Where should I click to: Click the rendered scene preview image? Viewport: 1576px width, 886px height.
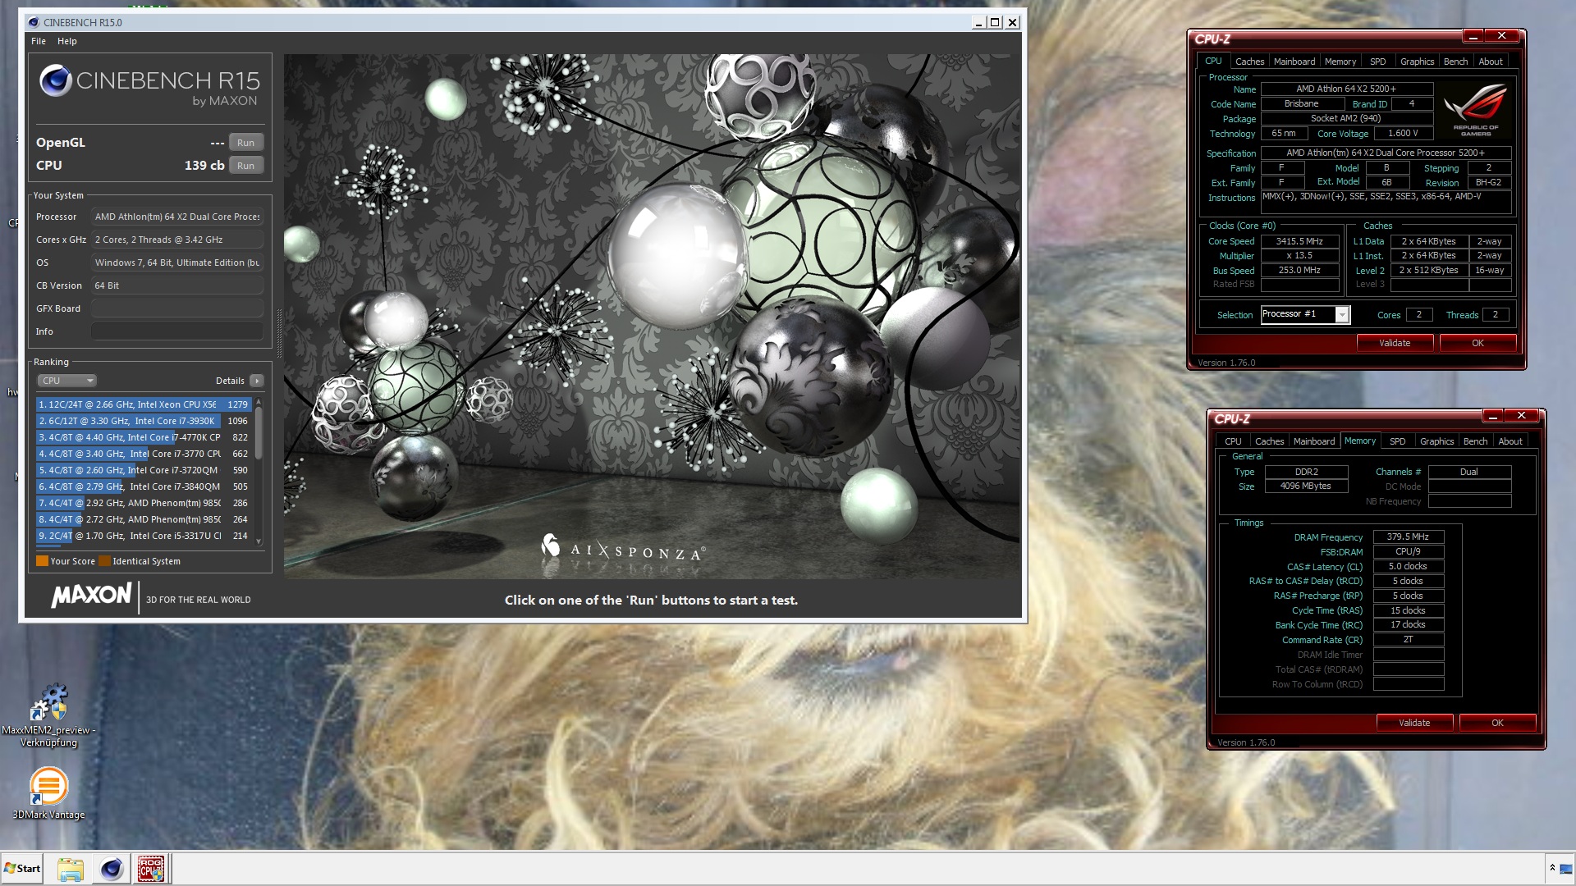[x=653, y=317]
